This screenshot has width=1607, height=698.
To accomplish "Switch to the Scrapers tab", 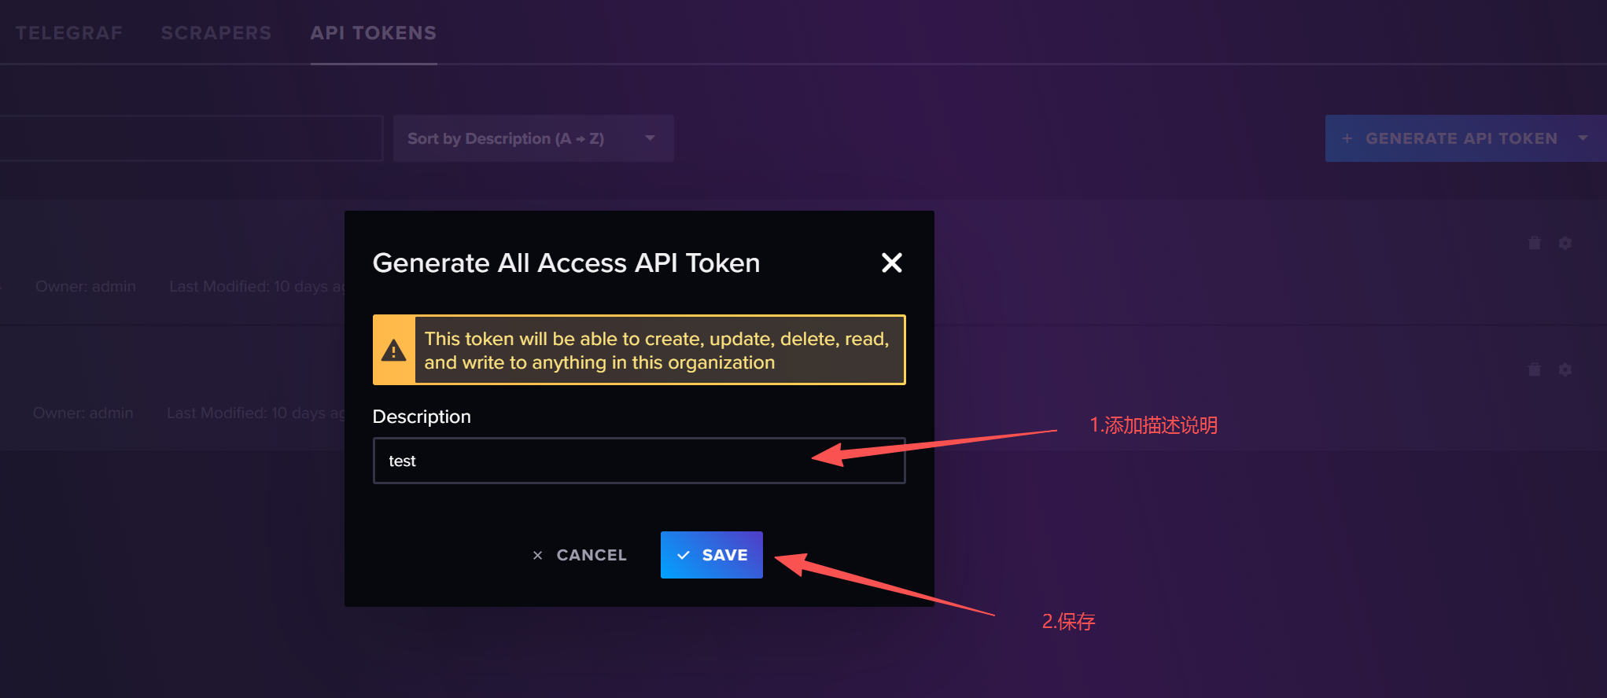I will (x=216, y=33).
